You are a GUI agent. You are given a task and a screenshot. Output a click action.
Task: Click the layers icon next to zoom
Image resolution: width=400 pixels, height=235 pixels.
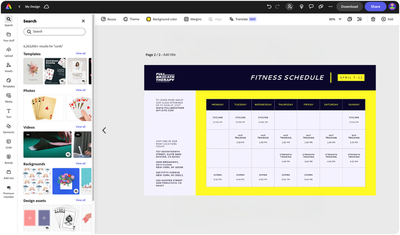click(x=350, y=19)
